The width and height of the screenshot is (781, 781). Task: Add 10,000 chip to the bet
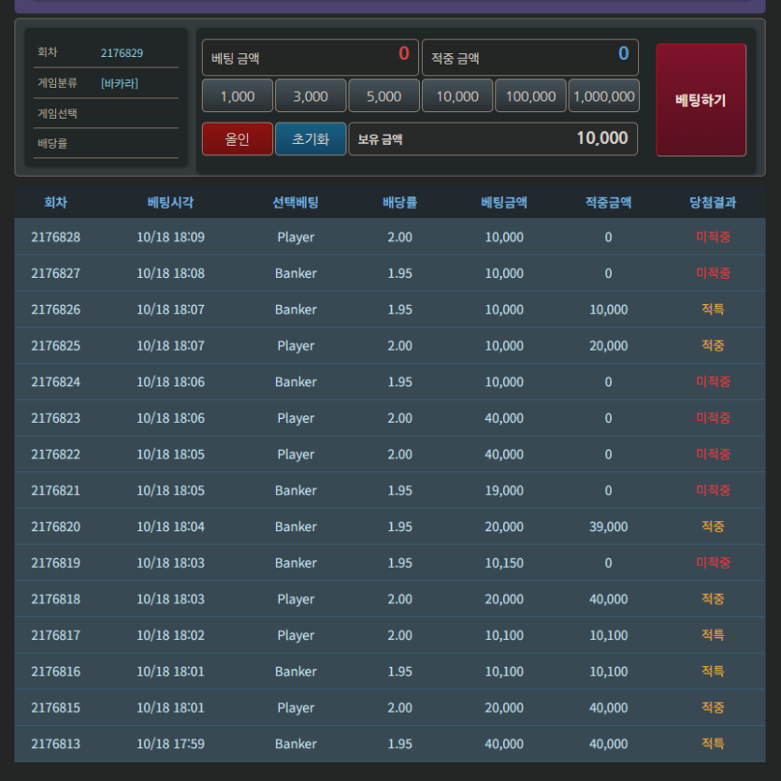coord(457,95)
